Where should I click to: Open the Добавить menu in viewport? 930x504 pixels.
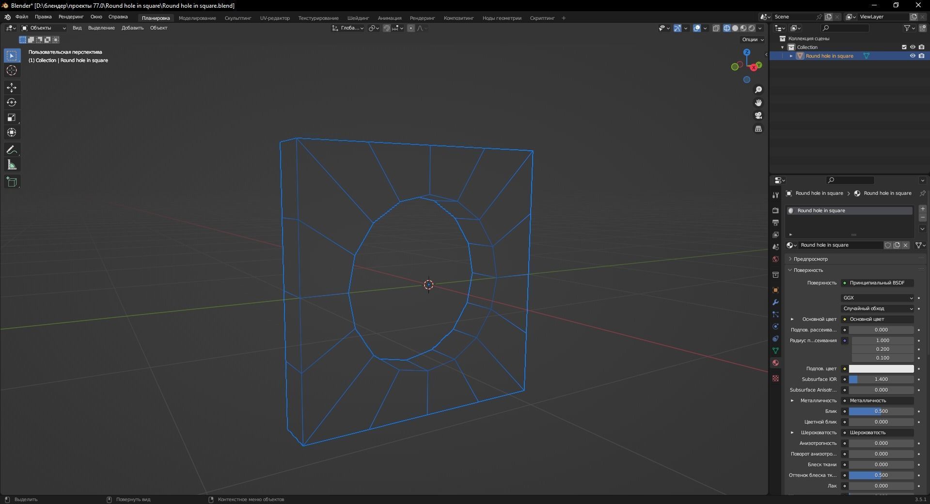pos(132,28)
